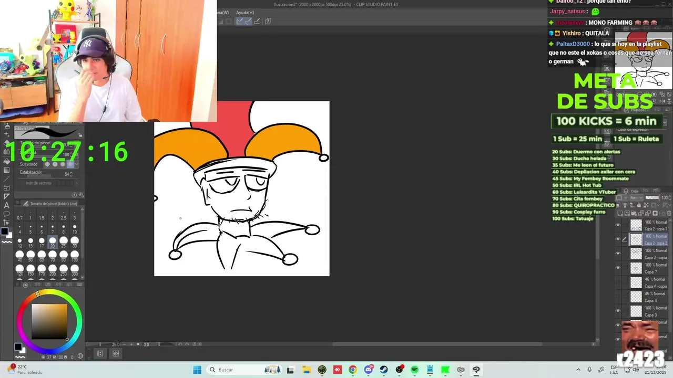The image size is (673, 378).
Task: Select the Frame border tool
Action: [6, 187]
